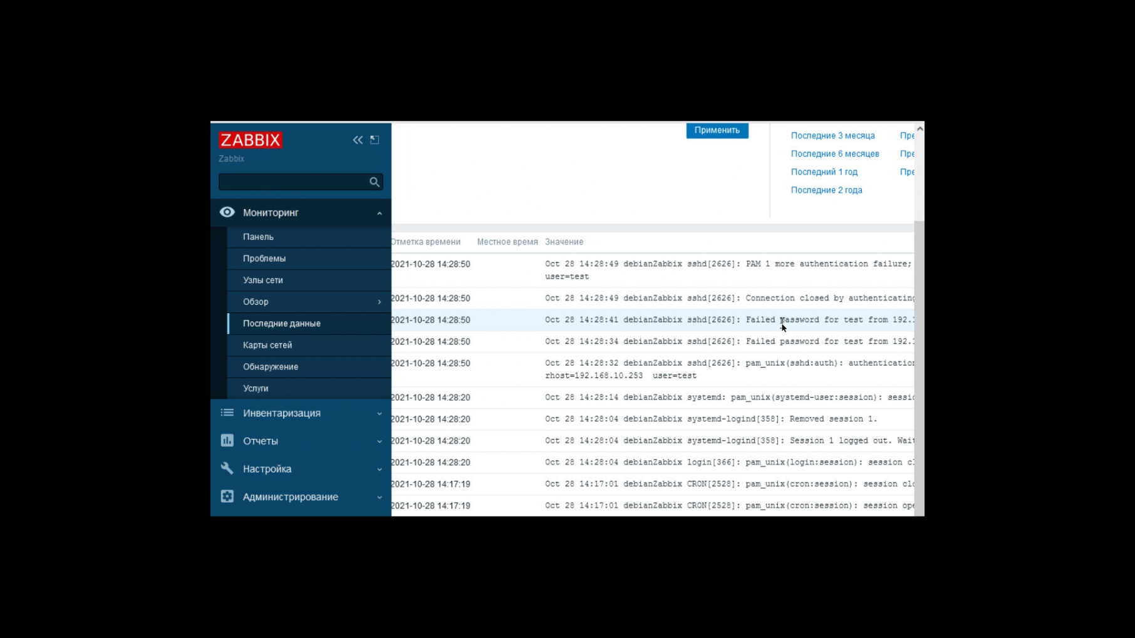Collapse the Мониторинг section chevron
Viewport: 1135px width, 638px height.
point(378,213)
